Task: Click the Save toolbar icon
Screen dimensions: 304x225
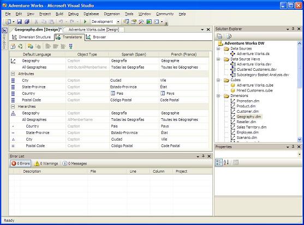Action: [19, 22]
